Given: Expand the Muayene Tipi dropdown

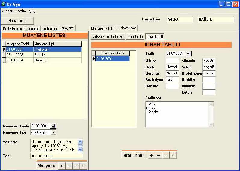Looking at the screenshot, I should tap(54, 132).
